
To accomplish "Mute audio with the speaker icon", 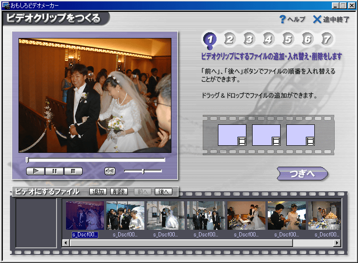I will point(110,171).
